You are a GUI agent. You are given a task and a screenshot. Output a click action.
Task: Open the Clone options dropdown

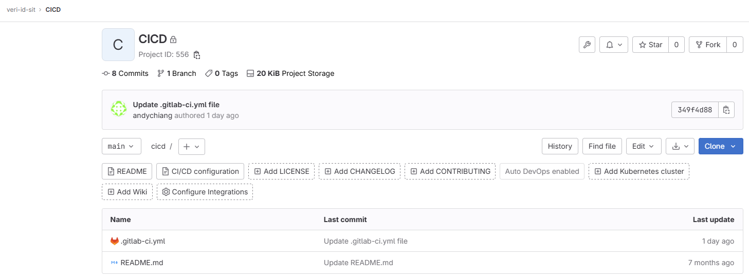[x=720, y=146]
